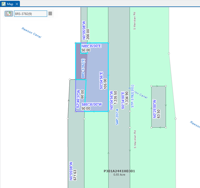Click the 105.00 distance label

pos(105,84)
